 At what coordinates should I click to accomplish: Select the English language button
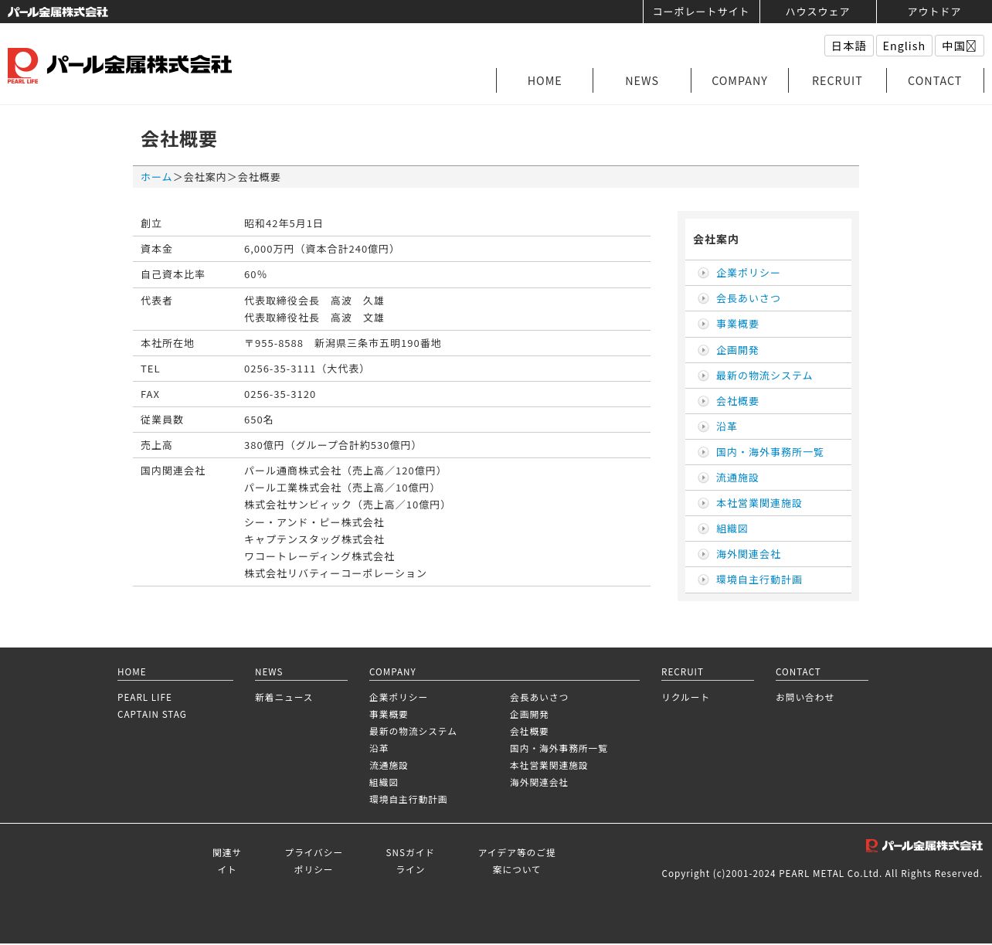(904, 46)
